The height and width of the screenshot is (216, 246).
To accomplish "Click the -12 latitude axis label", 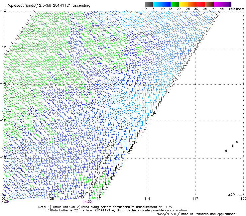I will (x=3, y=47).
